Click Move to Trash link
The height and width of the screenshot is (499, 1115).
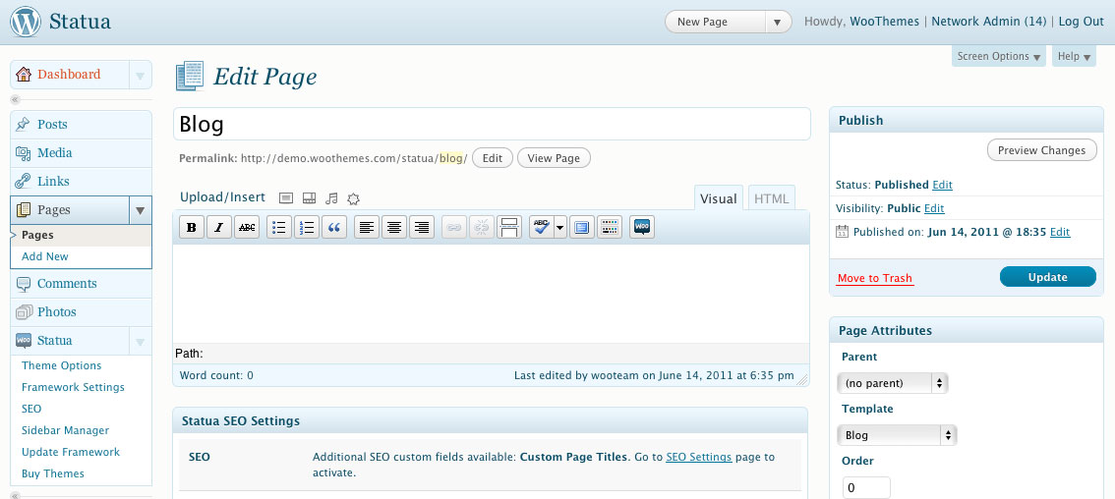[875, 279]
